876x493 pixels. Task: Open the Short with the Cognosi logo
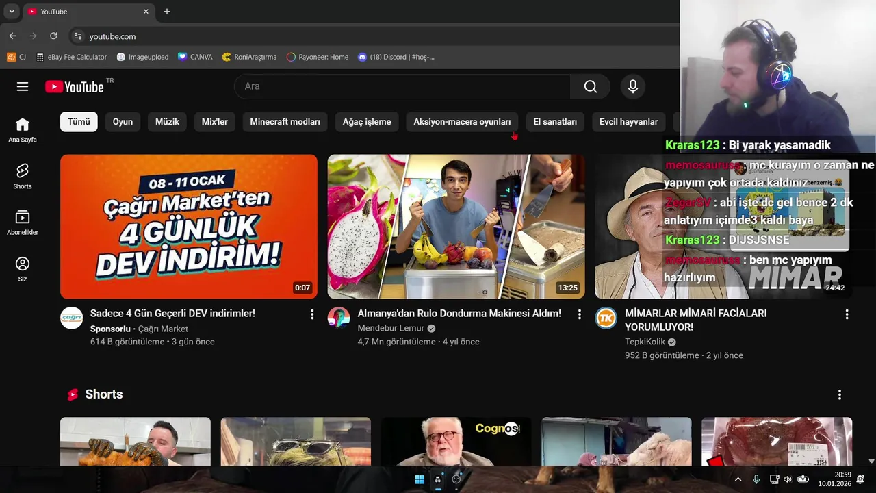click(x=456, y=442)
